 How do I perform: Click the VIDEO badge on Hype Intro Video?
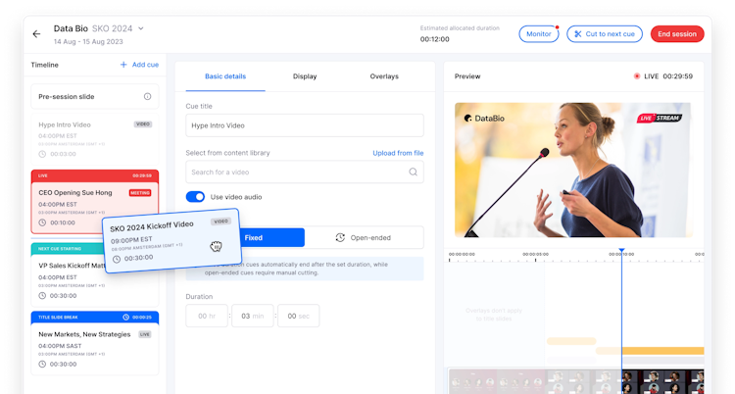point(143,124)
